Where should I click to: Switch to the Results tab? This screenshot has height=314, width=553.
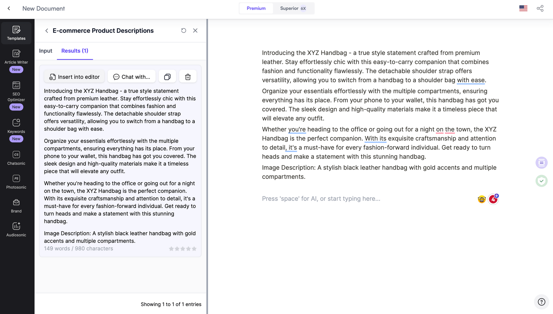75,50
